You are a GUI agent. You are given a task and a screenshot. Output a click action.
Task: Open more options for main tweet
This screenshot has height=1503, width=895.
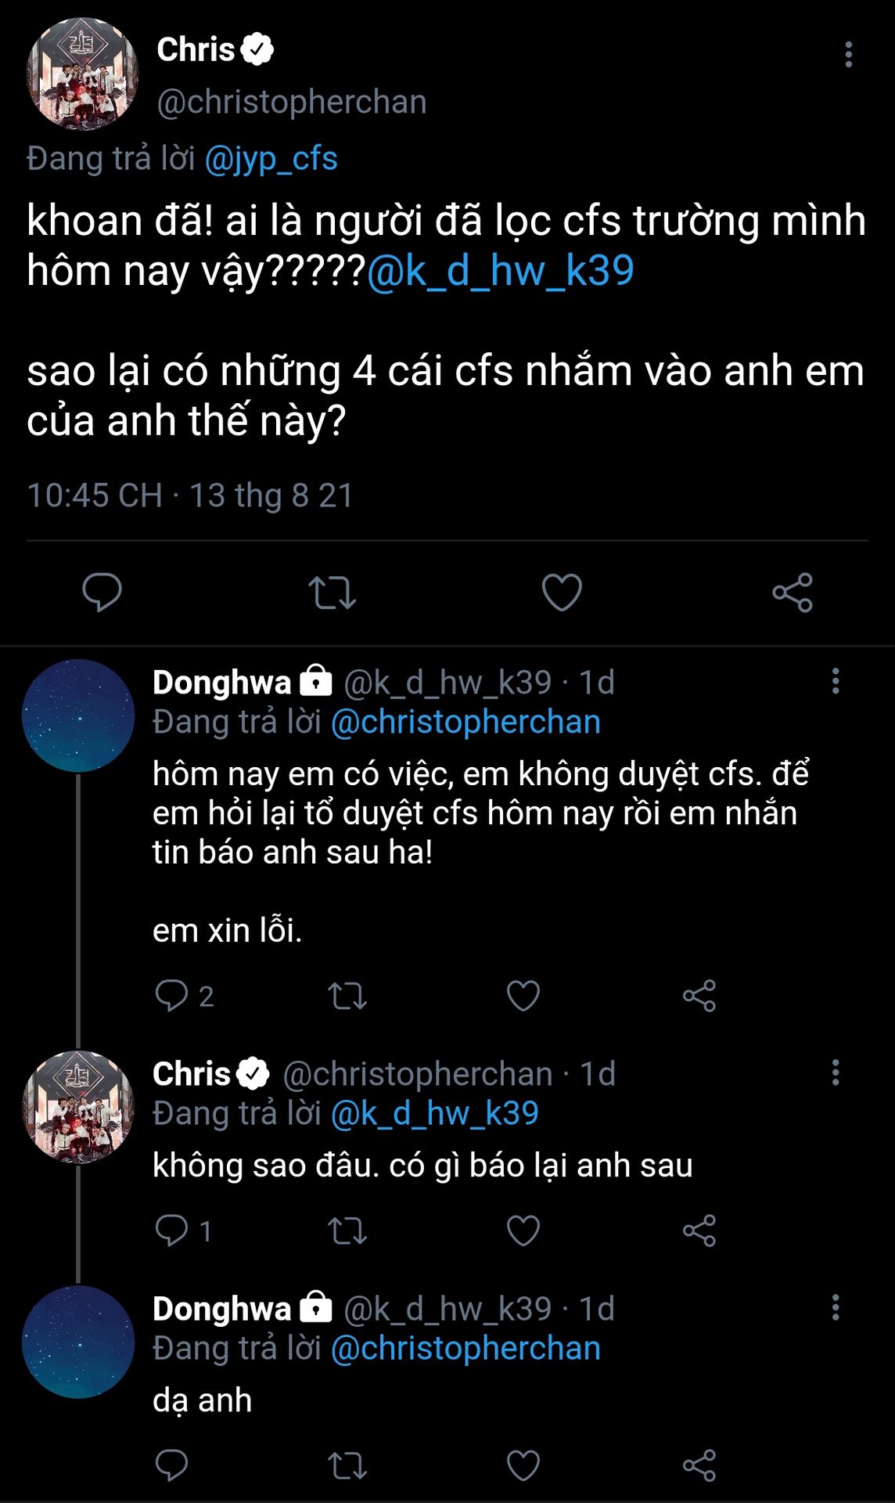pyautogui.click(x=848, y=54)
